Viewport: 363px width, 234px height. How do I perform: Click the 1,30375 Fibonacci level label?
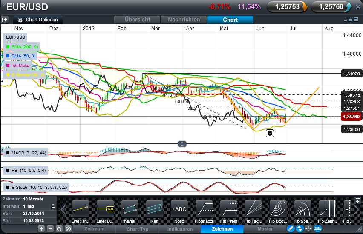[351, 95]
